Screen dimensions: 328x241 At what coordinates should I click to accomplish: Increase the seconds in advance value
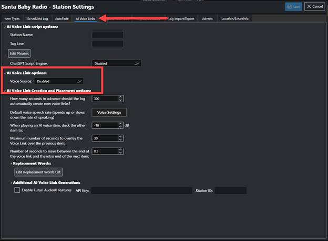120,97
